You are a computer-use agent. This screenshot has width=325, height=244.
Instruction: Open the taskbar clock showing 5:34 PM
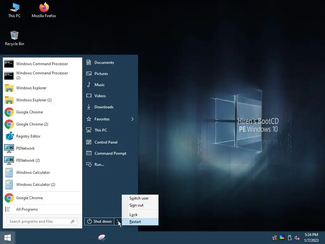coord(311,238)
